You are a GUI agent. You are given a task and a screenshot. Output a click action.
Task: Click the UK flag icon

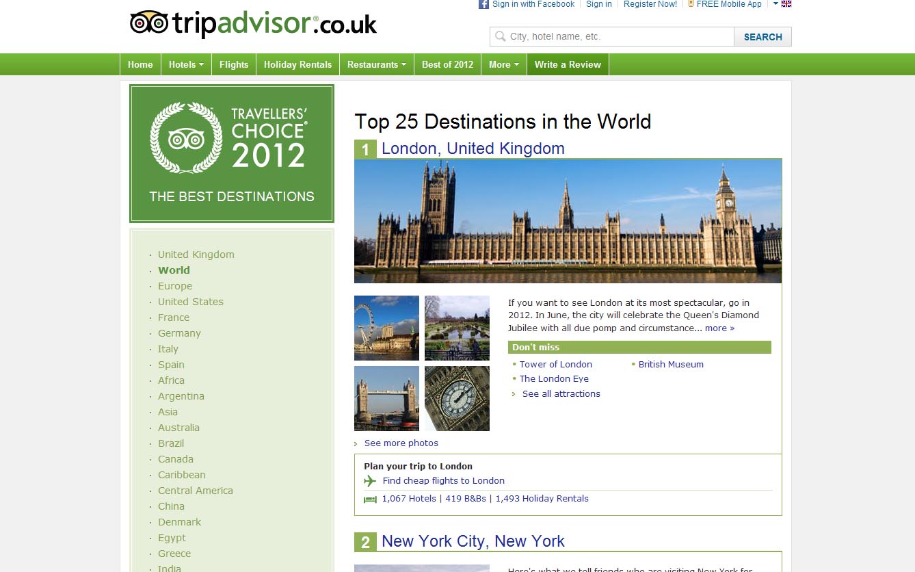[x=786, y=4]
